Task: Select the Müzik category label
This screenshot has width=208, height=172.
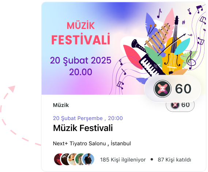Action: tap(61, 105)
